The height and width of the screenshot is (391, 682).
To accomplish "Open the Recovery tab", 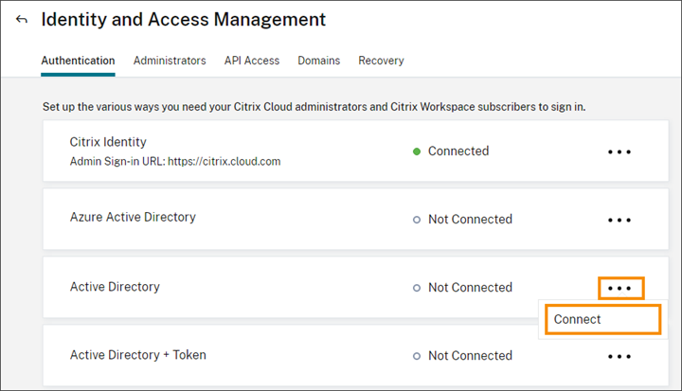I will pos(381,61).
